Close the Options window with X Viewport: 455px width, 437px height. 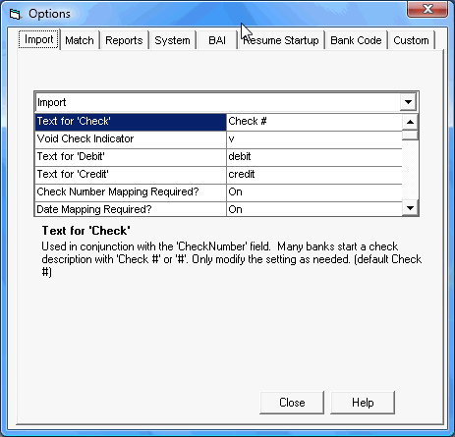(427, 9)
